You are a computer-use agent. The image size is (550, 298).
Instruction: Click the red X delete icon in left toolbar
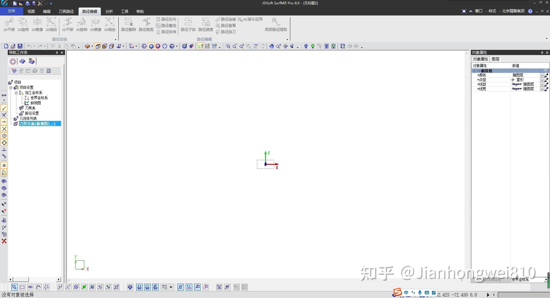coord(4,241)
